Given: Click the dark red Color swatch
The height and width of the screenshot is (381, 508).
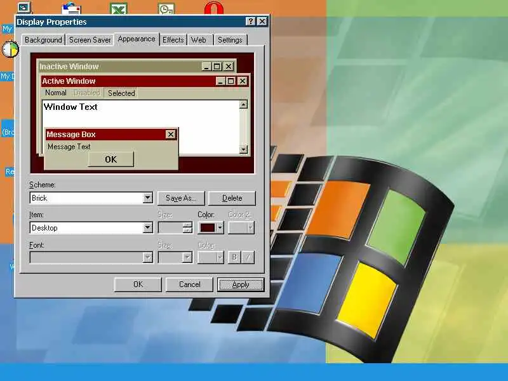Looking at the screenshot, I should [x=208, y=228].
